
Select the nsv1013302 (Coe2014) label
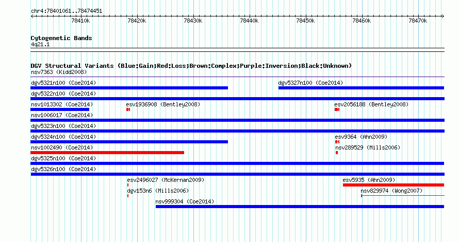pos(62,104)
